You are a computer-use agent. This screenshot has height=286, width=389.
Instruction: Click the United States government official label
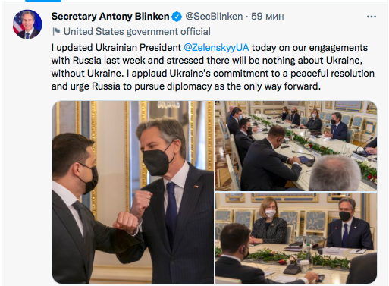pyautogui.click(x=137, y=32)
